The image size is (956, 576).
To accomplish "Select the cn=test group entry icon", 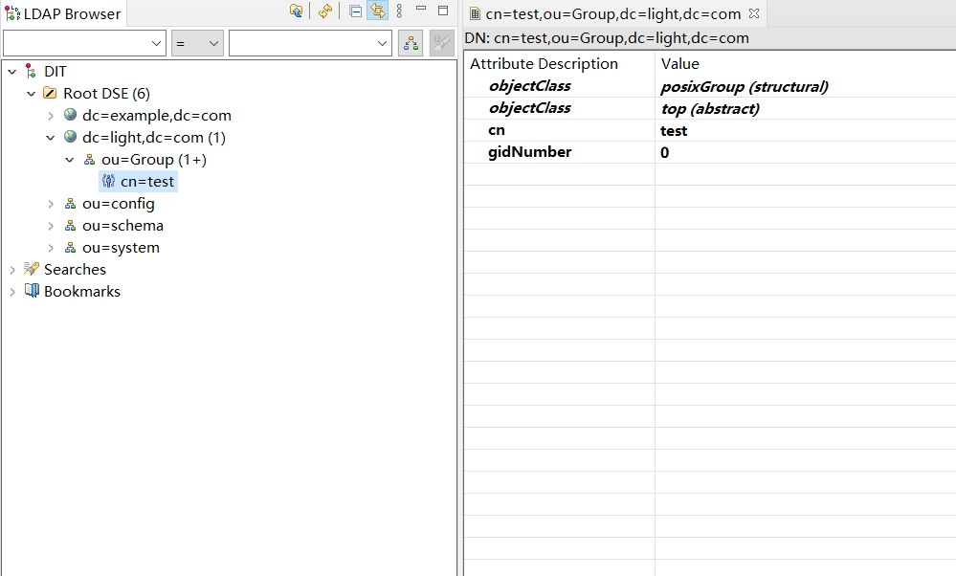I will (x=108, y=182).
